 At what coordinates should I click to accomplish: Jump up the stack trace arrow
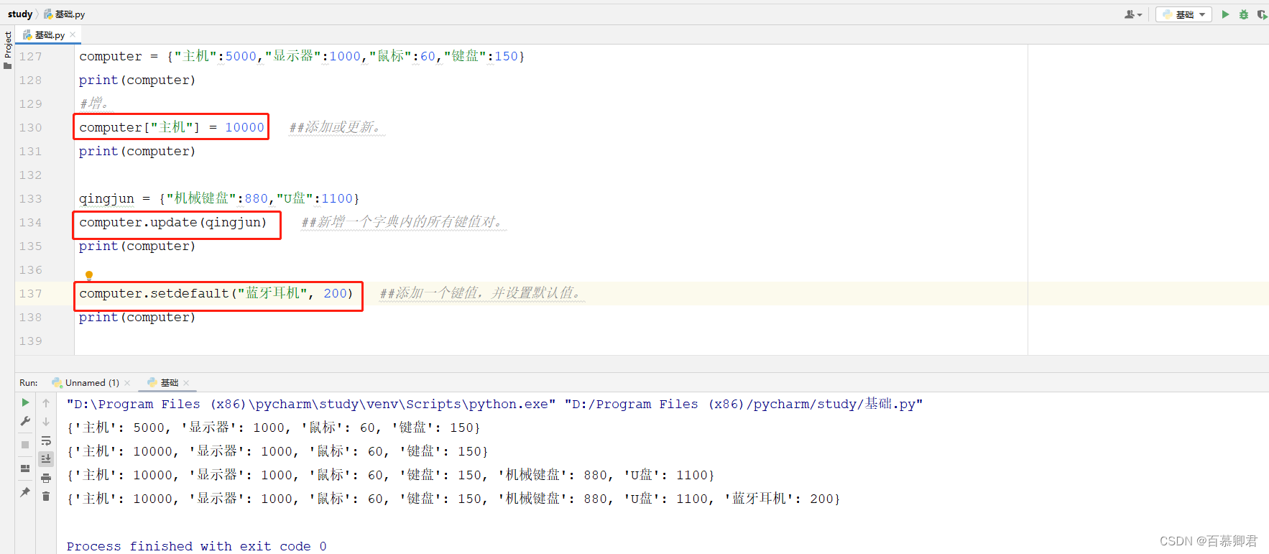point(46,403)
